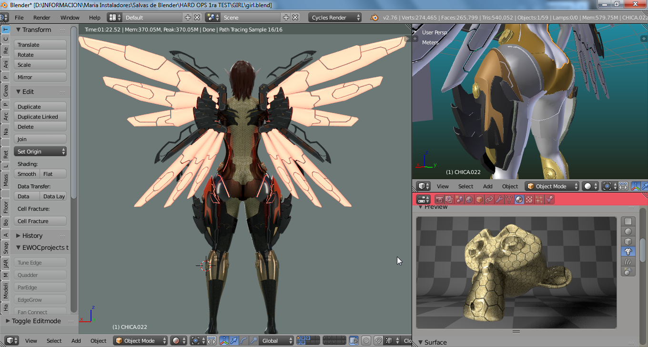This screenshot has height=347, width=648.
Task: Collapse the Transform panel
Action: pyautogui.click(x=18, y=30)
